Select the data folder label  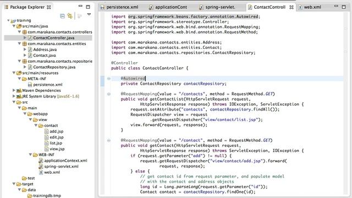tap(32, 190)
